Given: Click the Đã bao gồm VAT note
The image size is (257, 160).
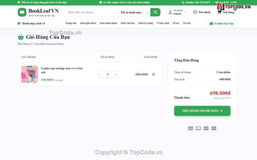Looking at the screenshot, I should 222,98.
